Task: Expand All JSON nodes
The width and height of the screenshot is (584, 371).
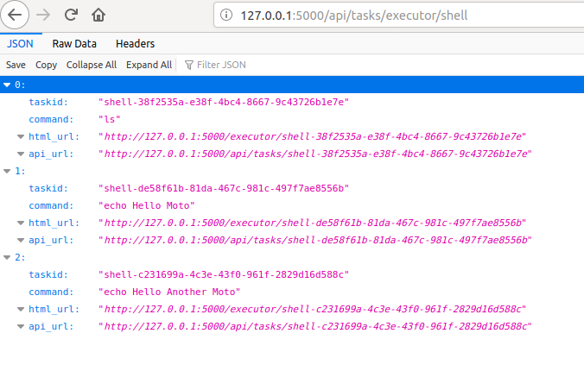Action: point(149,65)
